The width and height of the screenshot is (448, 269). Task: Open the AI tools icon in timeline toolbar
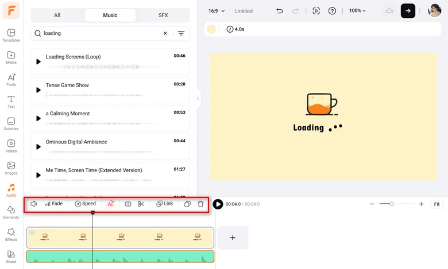[111, 204]
